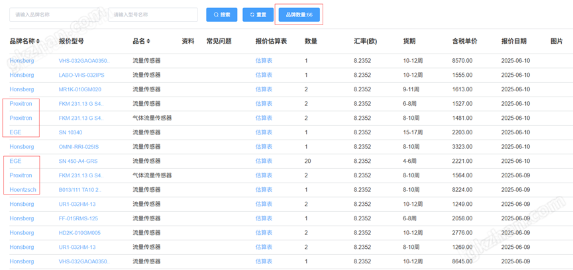Open 估算表 in the OMNI-RRI-025IS row
This screenshot has width=573, height=270.
coord(264,147)
